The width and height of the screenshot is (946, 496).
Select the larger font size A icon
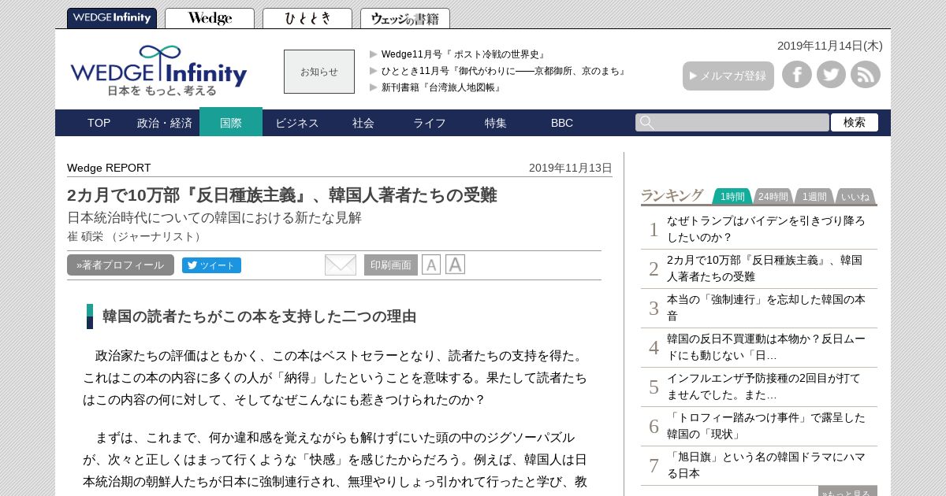455,265
